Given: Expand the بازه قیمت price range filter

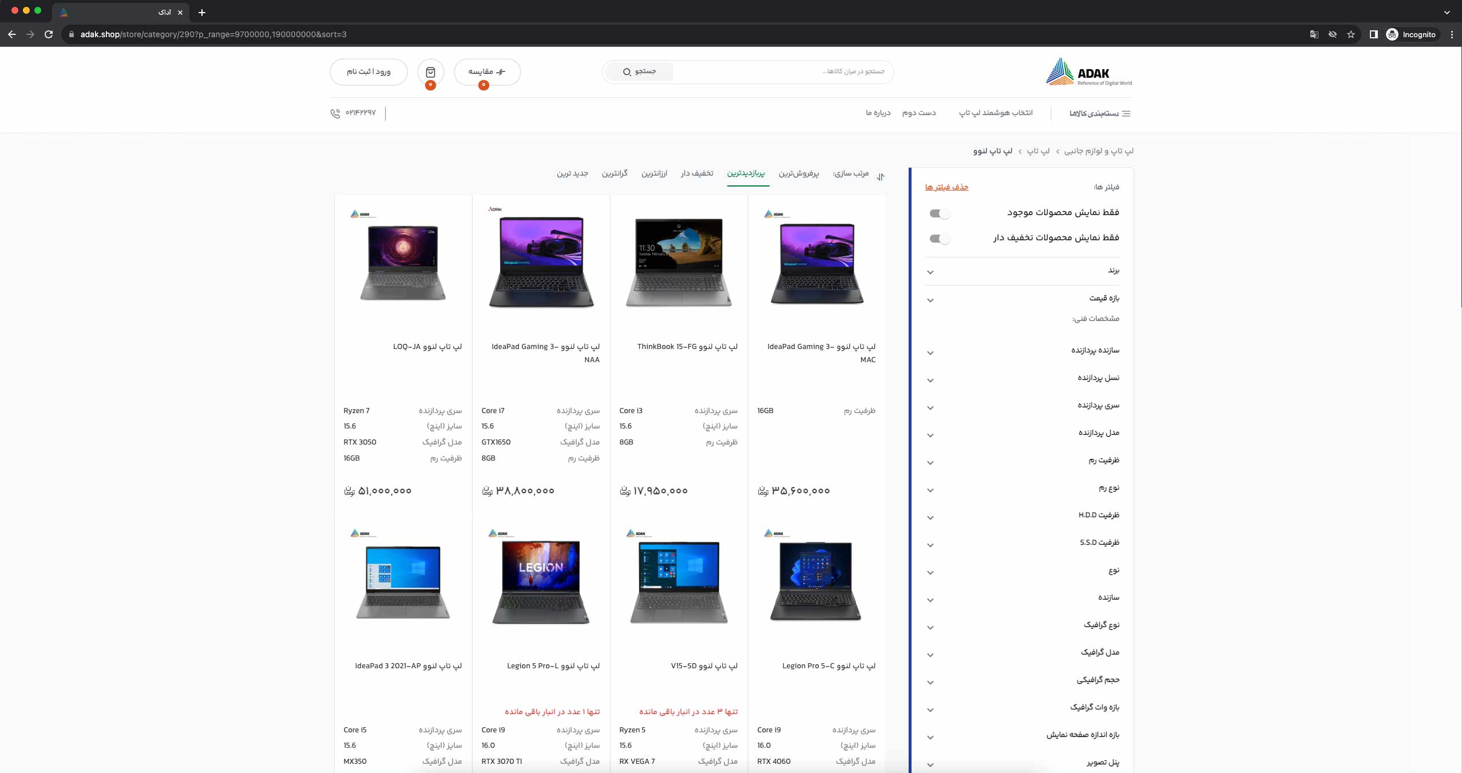Looking at the screenshot, I should pyautogui.click(x=1023, y=299).
